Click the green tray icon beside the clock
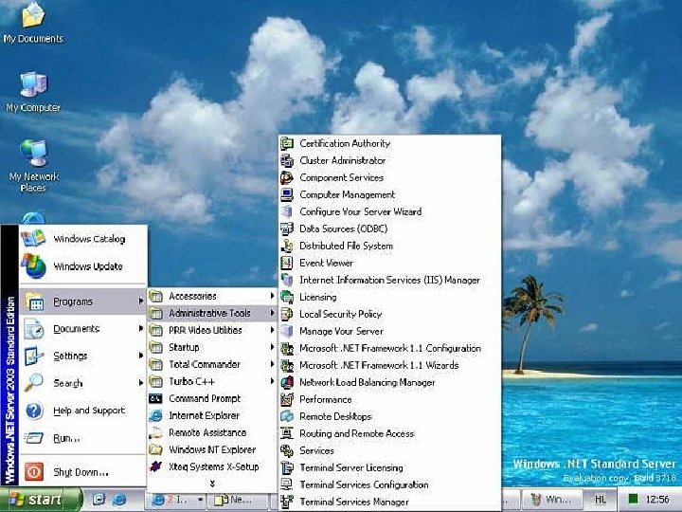The height and width of the screenshot is (512, 682). [x=634, y=499]
